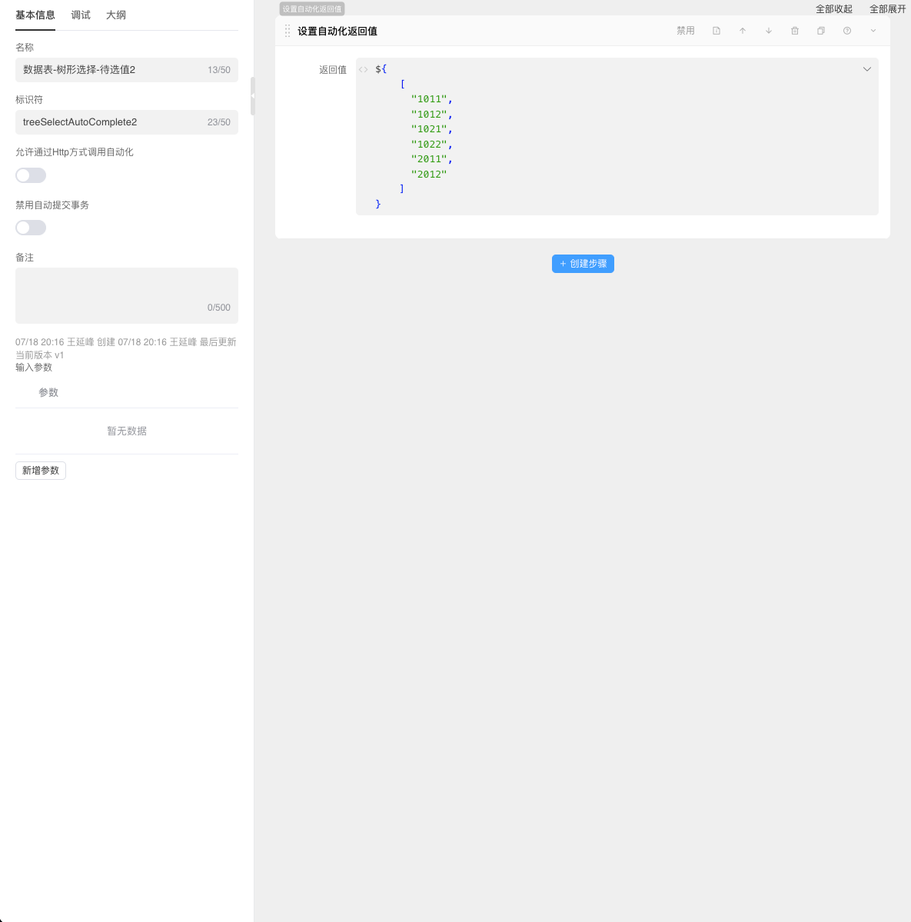Toggle 禁用自动提交事务 switch
Viewport: 911px width, 922px height.
coord(31,228)
